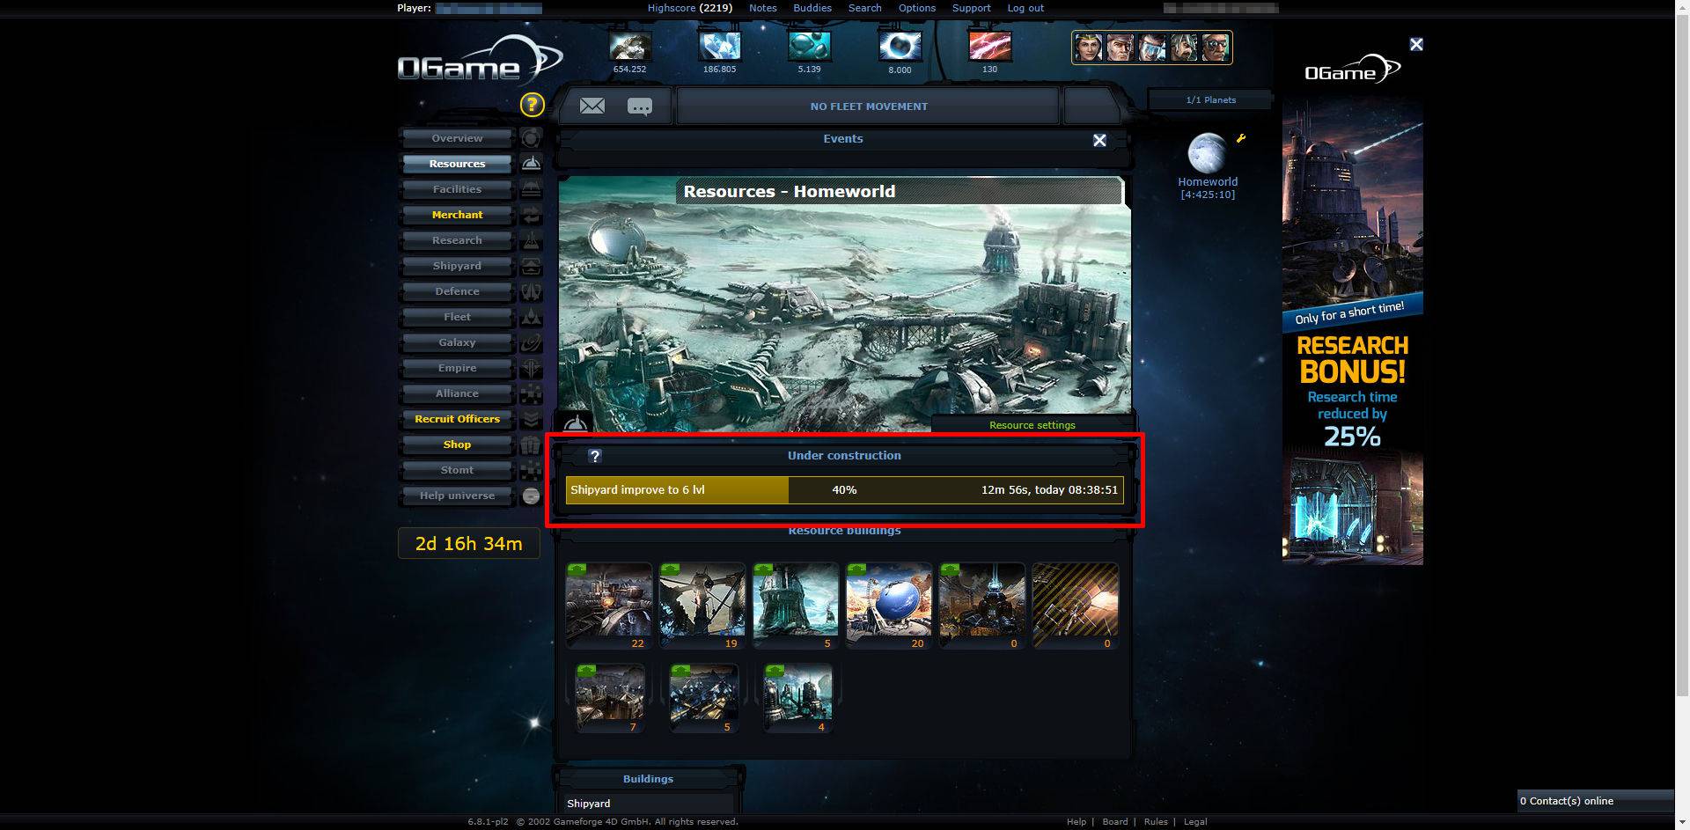Select the Admiral officer portrait
The image size is (1690, 830).
coord(1121,48)
